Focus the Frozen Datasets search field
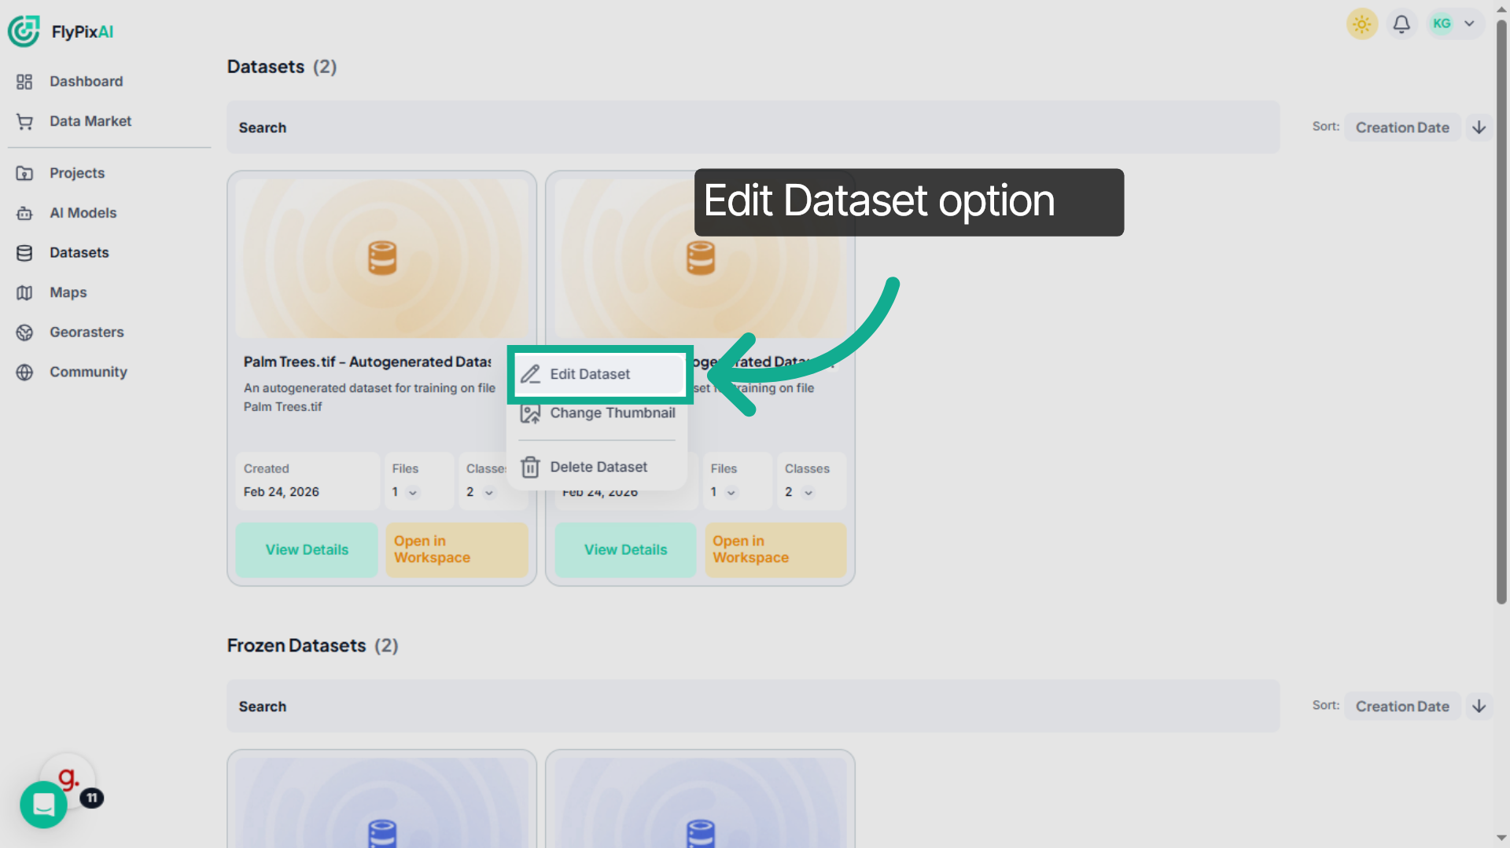The height and width of the screenshot is (848, 1510). coord(753,707)
